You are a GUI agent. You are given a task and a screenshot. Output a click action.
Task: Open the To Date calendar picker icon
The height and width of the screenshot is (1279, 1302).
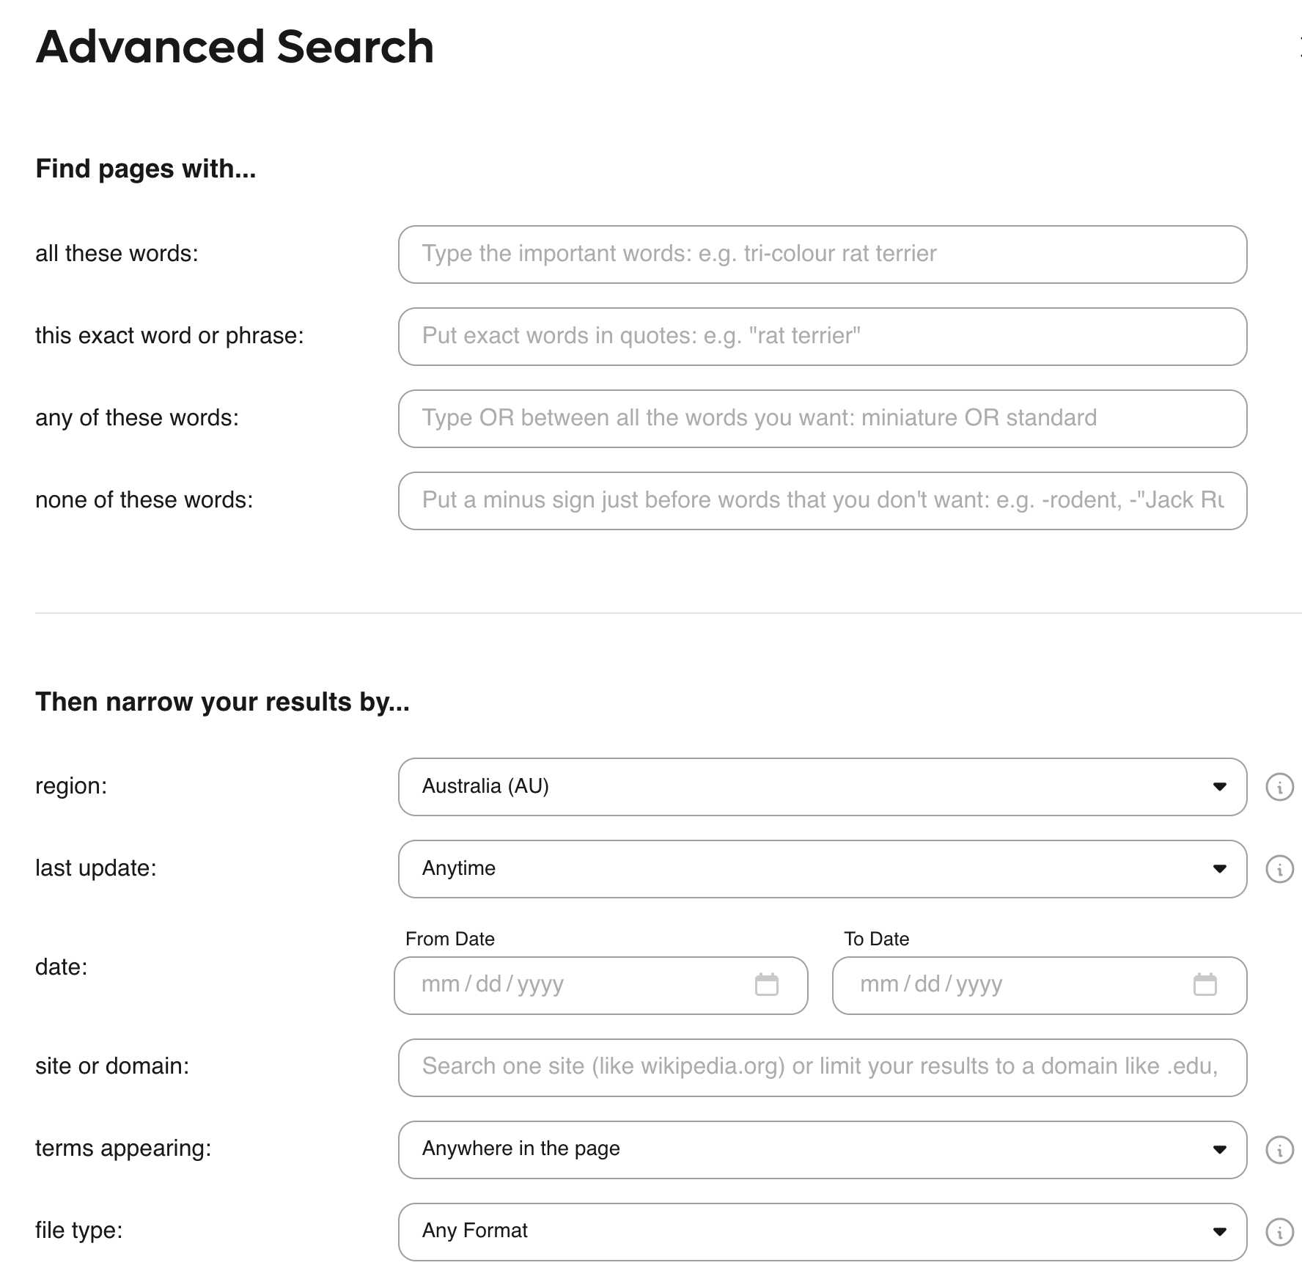tap(1204, 984)
